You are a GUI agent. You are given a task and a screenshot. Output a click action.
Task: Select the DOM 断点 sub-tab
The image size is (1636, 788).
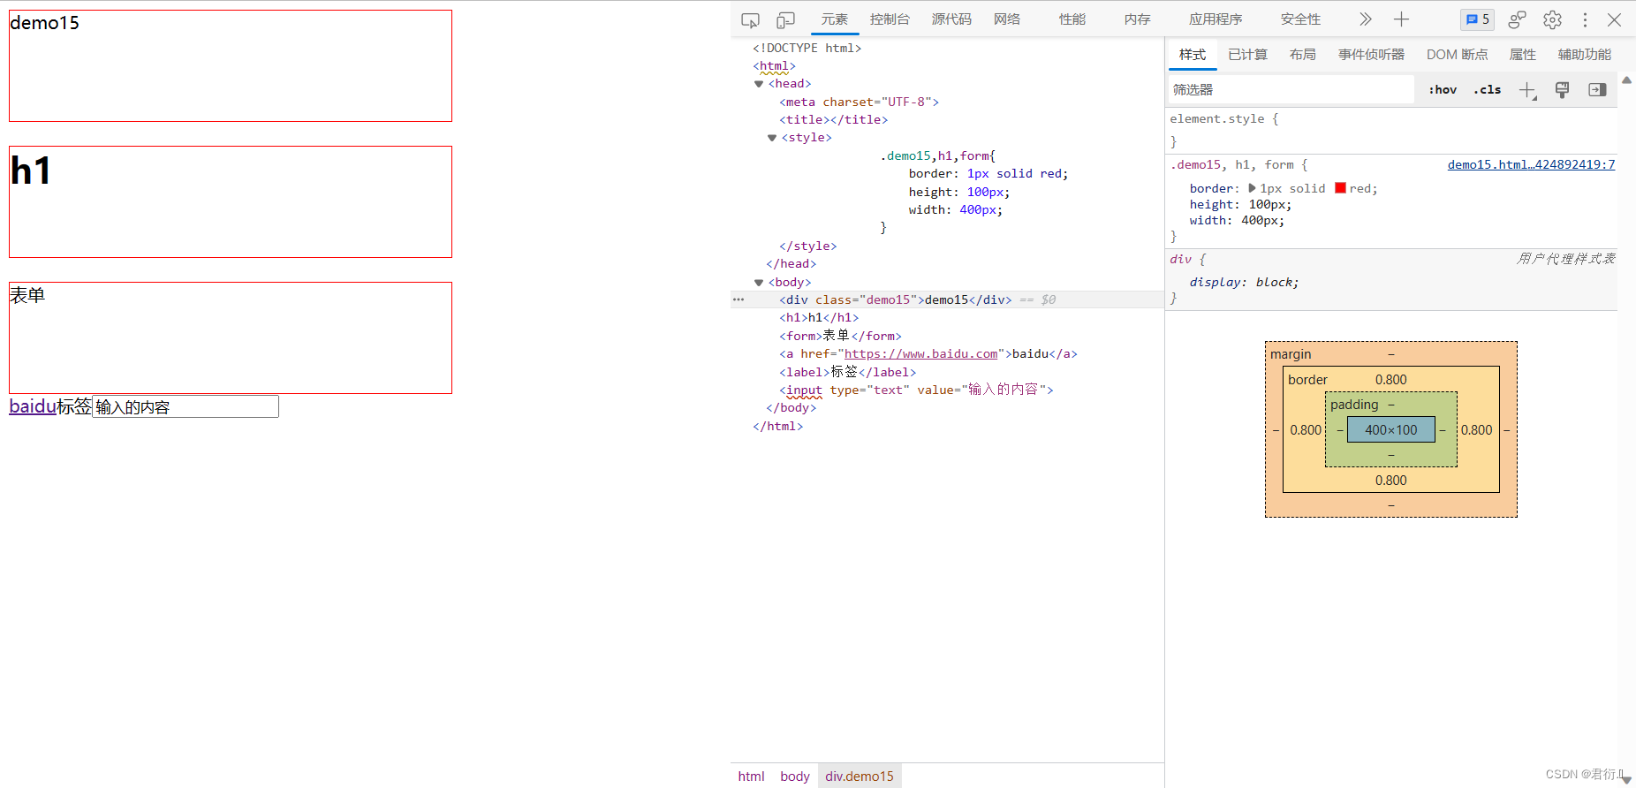coord(1457,55)
